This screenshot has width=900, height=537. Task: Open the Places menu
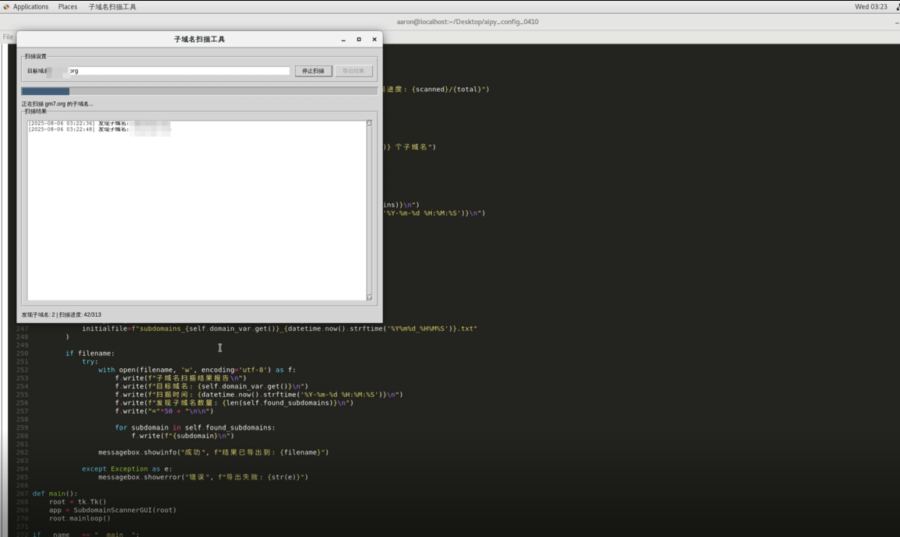67,7
